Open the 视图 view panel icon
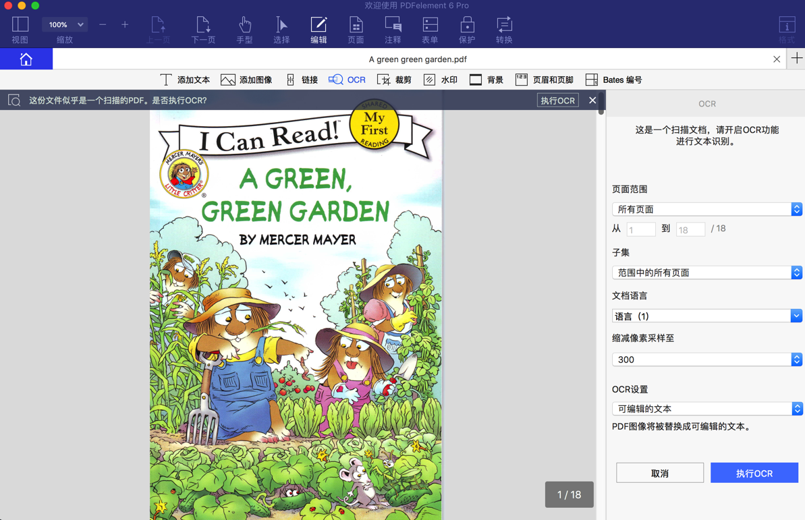The height and width of the screenshot is (520, 805). pyautogui.click(x=20, y=30)
